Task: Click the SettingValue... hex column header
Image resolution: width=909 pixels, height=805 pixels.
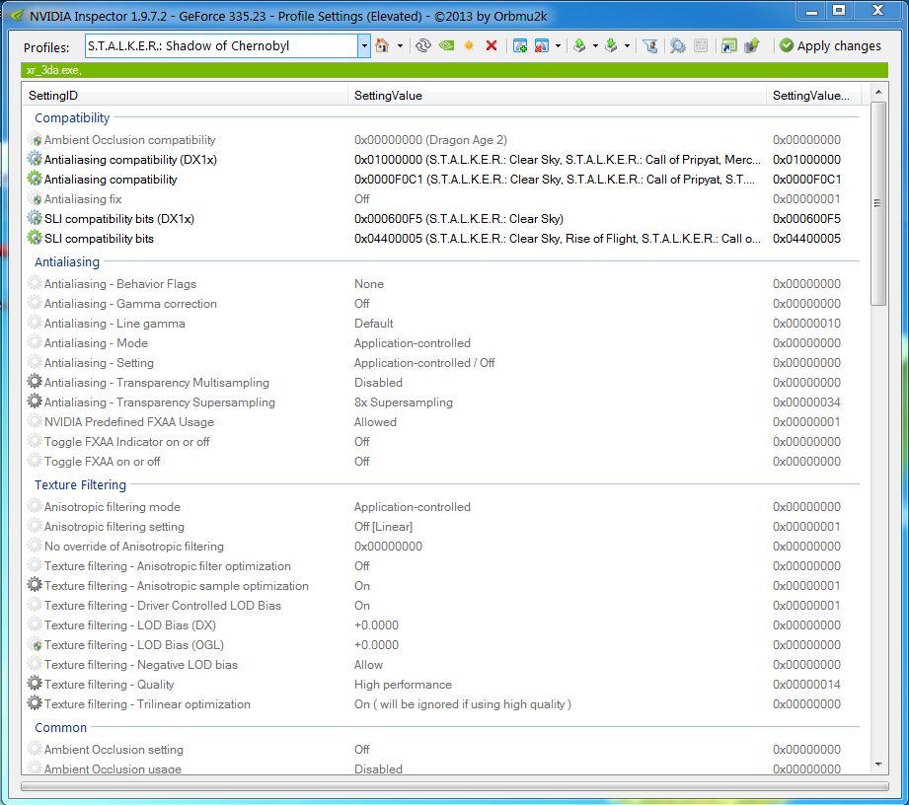Action: [x=813, y=96]
